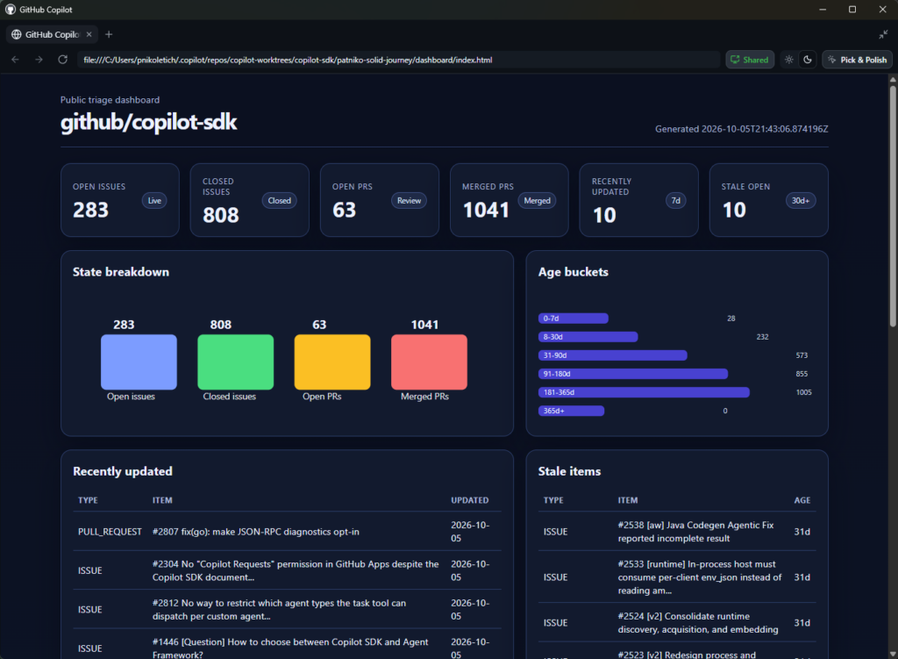Click the 0-7d age bucket bar
898x659 pixels.
point(574,318)
